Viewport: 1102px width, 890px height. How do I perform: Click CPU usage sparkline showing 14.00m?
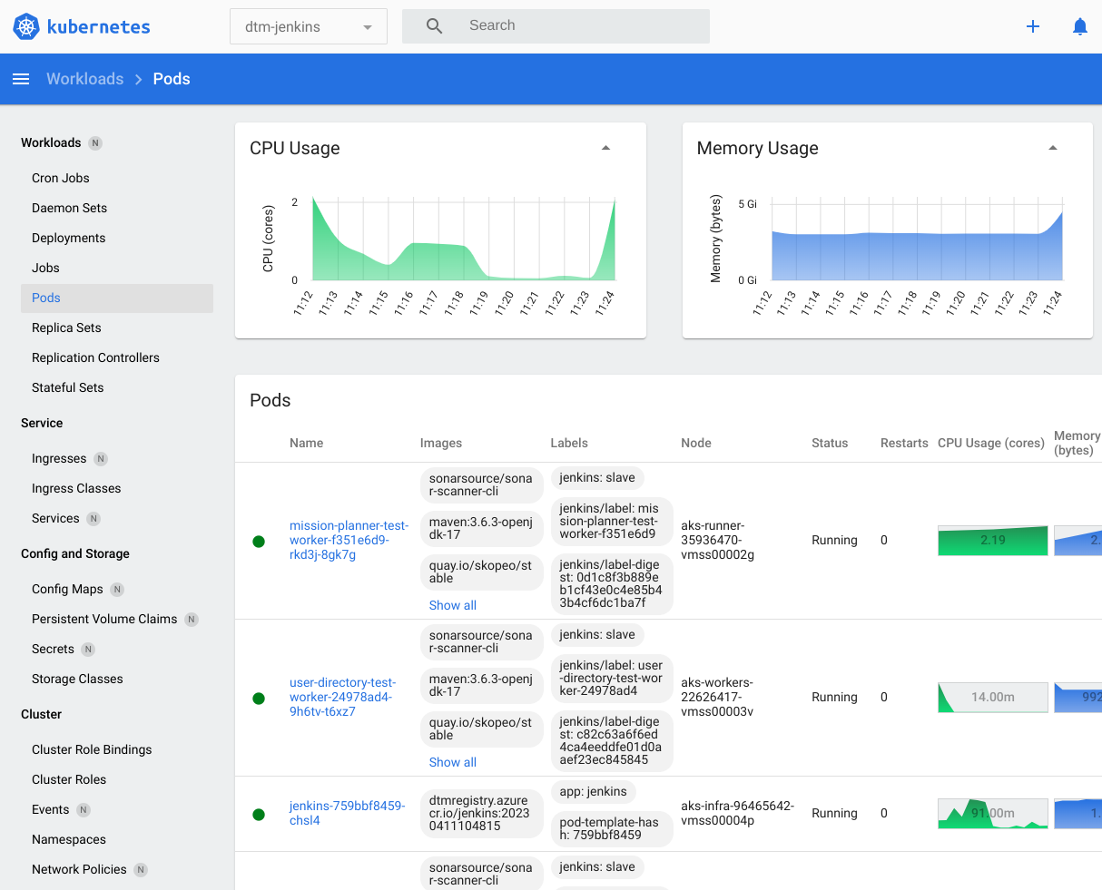pyautogui.click(x=993, y=697)
